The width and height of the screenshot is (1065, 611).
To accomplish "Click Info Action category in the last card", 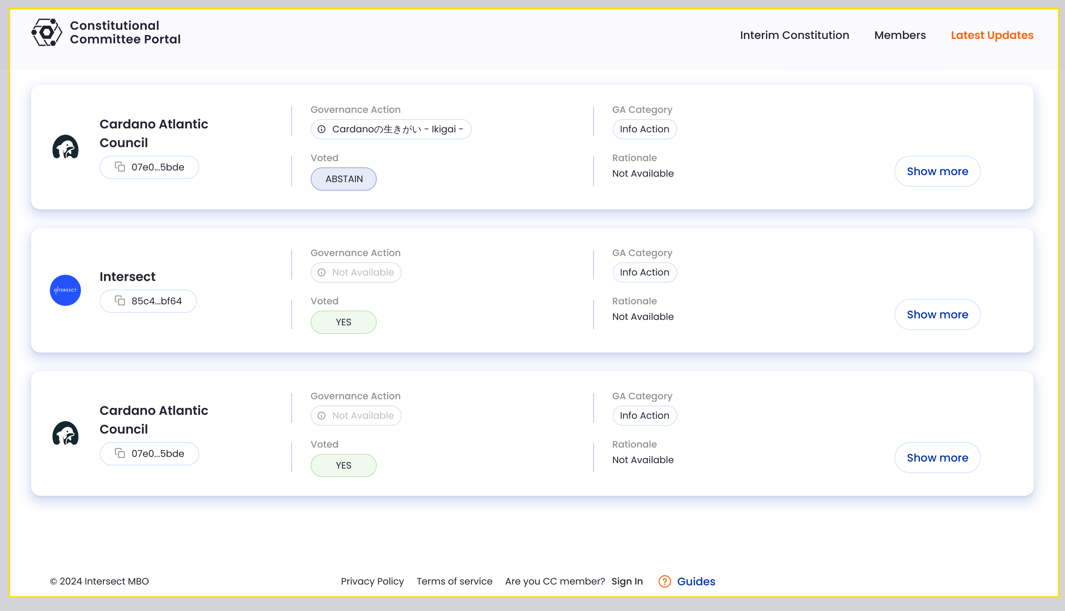I will coord(644,416).
